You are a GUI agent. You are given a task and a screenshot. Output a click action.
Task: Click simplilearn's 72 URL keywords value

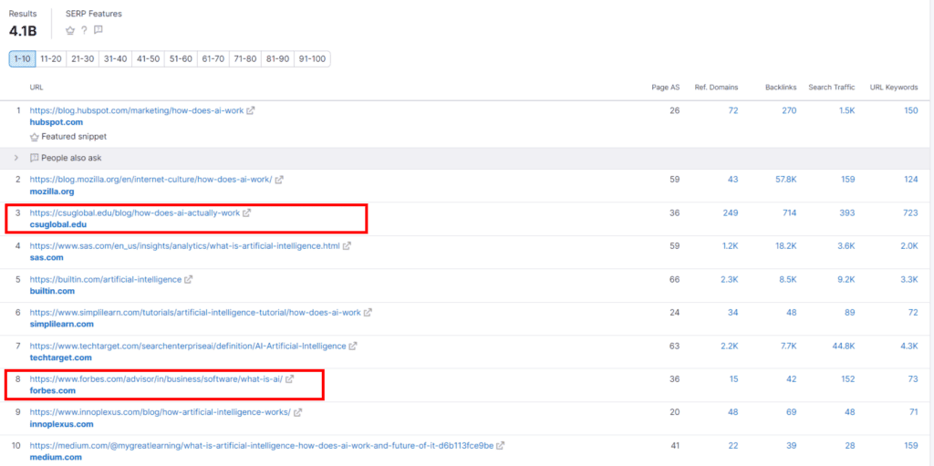912,312
